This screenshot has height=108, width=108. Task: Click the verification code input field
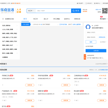pos(92,37)
